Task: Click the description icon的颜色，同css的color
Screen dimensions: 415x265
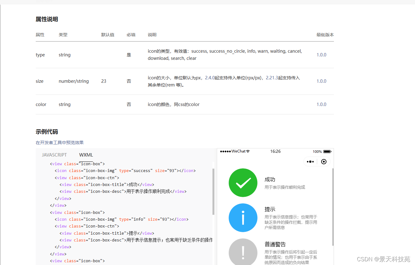Action: tap(174, 104)
